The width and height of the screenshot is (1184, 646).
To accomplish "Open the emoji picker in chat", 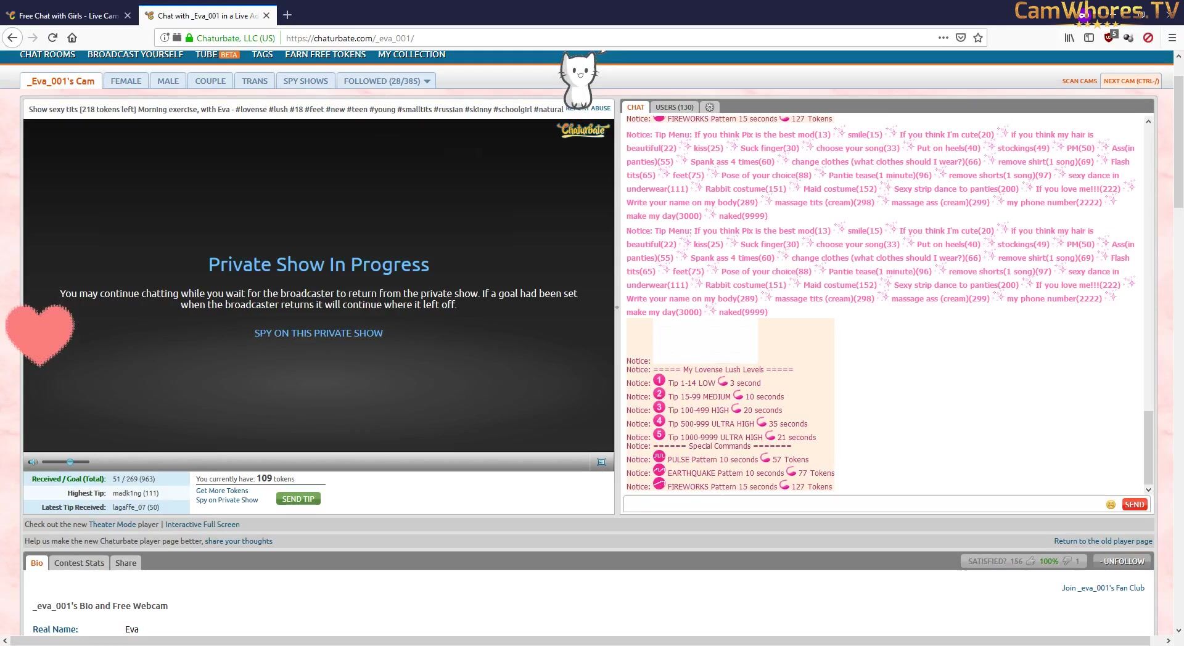I will [x=1111, y=504].
